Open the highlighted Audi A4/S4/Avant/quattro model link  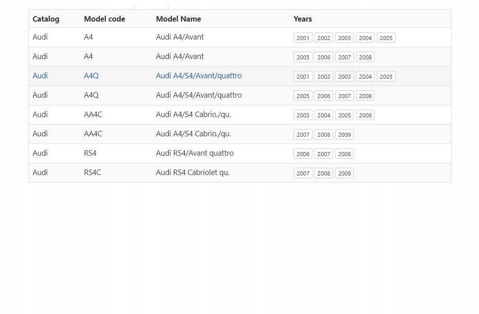[x=199, y=76]
